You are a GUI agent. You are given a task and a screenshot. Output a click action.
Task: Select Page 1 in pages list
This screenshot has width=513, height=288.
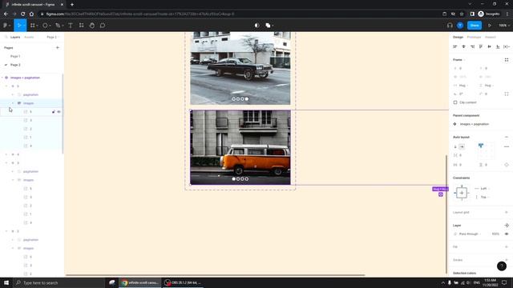tap(15, 56)
